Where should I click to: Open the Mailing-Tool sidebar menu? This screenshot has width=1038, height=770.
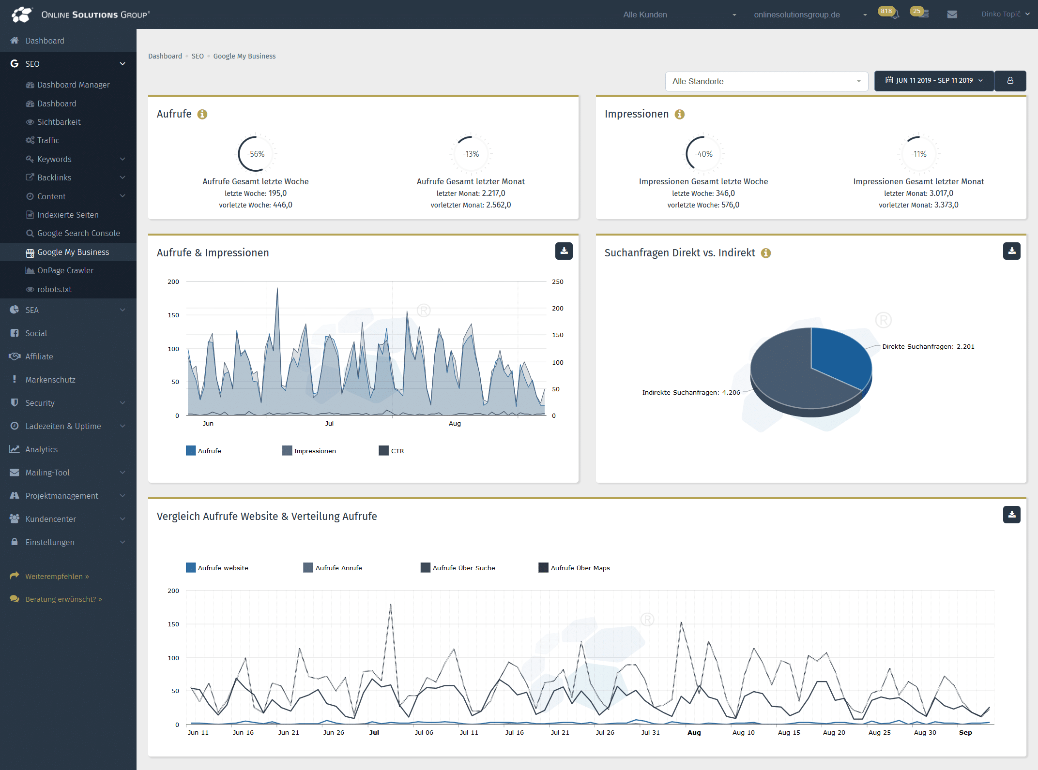[68, 473]
